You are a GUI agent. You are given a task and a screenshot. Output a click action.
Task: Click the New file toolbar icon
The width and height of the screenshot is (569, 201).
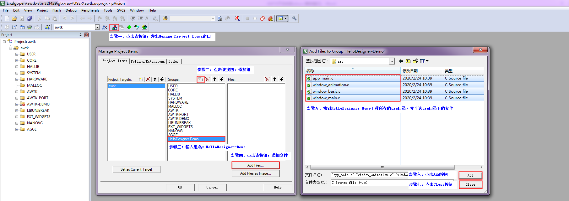tap(7, 18)
